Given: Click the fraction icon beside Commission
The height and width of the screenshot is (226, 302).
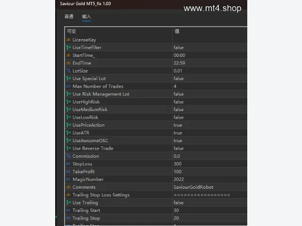Looking at the screenshot, I should (x=68, y=156).
